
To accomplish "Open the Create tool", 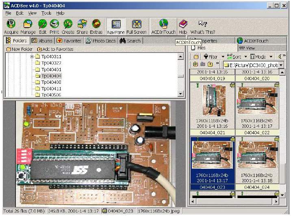I will [68, 25].
